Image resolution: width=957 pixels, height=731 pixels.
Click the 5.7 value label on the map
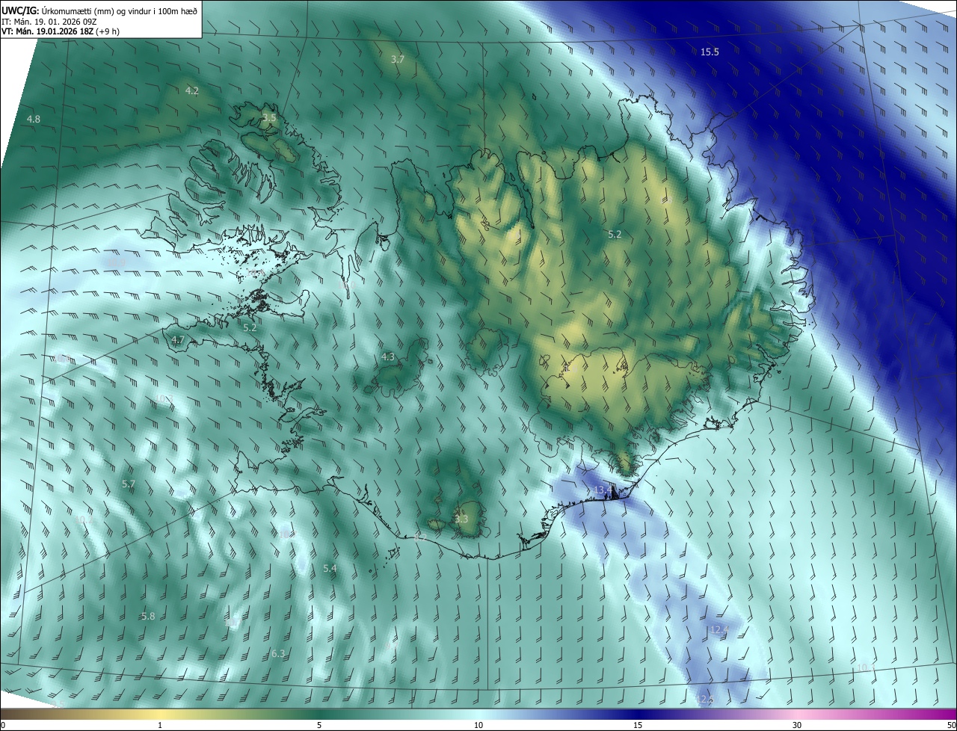(x=129, y=484)
